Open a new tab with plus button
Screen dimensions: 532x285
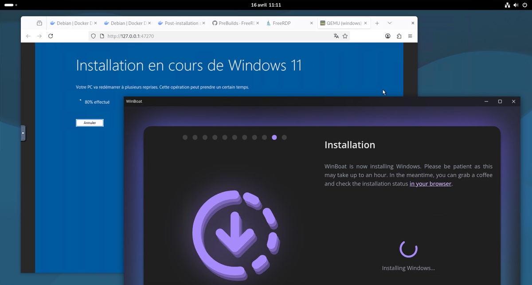click(x=377, y=23)
